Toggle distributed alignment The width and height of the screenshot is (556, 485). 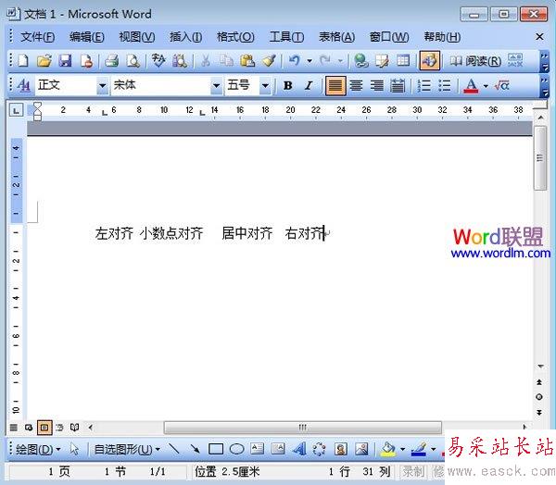tap(398, 85)
